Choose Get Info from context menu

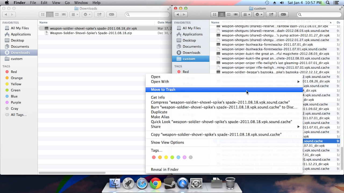click(224, 97)
